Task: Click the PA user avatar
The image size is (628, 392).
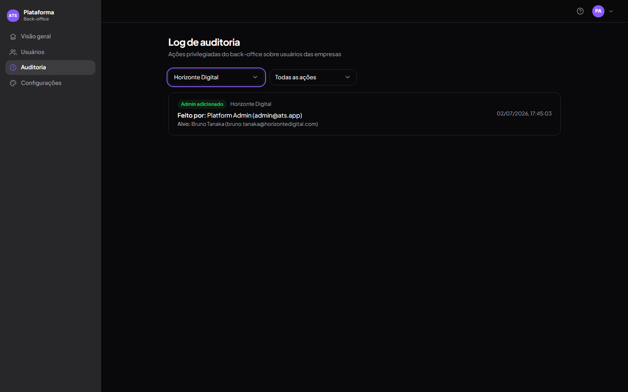Action: click(x=598, y=11)
